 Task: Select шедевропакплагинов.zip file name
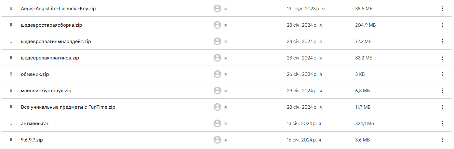(x=50, y=58)
